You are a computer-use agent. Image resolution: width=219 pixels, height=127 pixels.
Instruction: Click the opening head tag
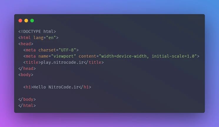point(26,44)
